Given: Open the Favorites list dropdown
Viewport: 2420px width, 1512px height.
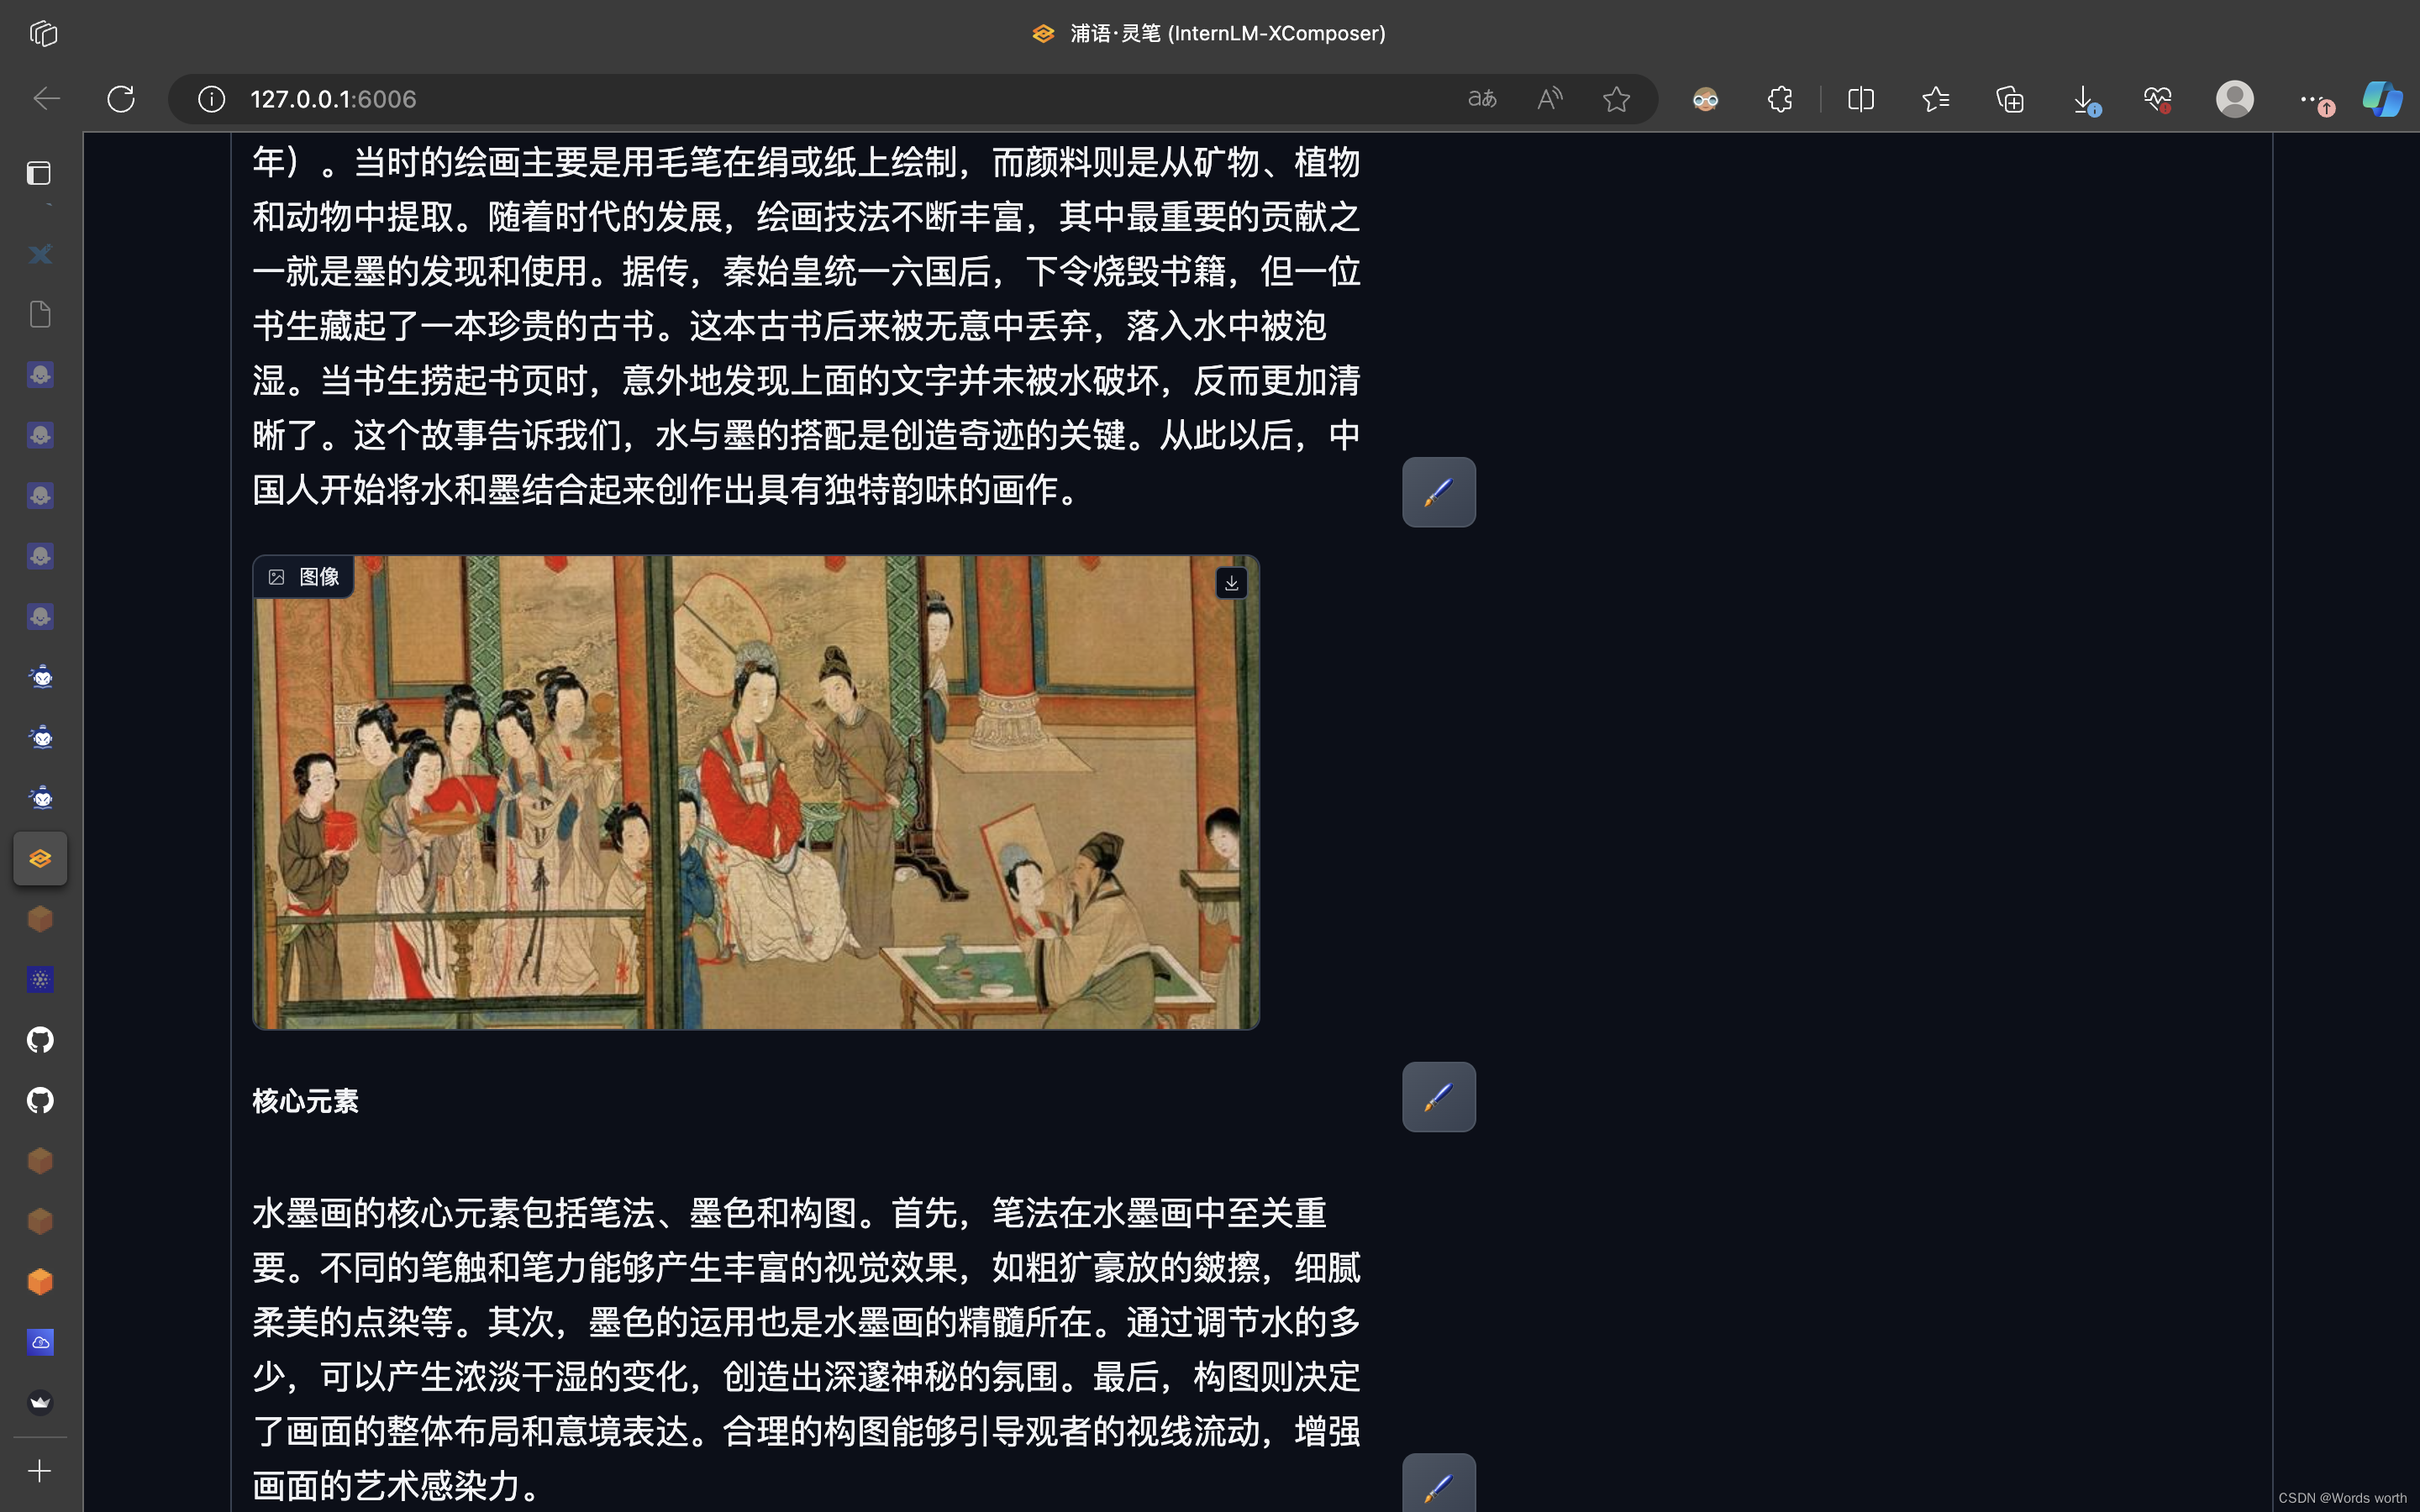Looking at the screenshot, I should tap(1935, 99).
